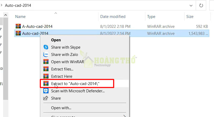This screenshot has width=214, height=117.
Task: Click WinRAR icon beside Extract to "Auto-cad-2014\"
Action: (46, 83)
